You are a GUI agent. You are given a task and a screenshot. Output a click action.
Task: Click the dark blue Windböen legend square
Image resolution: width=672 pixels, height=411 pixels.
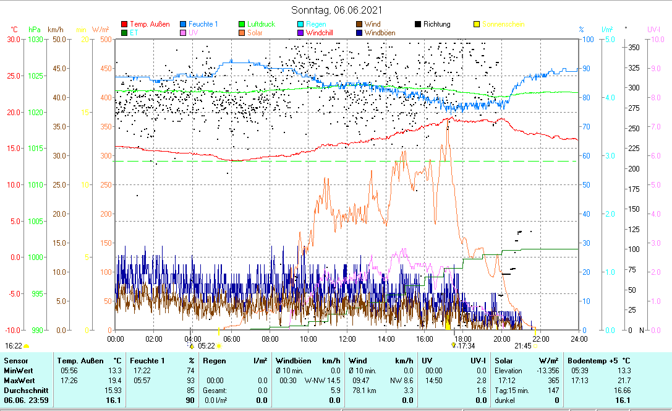359,33
